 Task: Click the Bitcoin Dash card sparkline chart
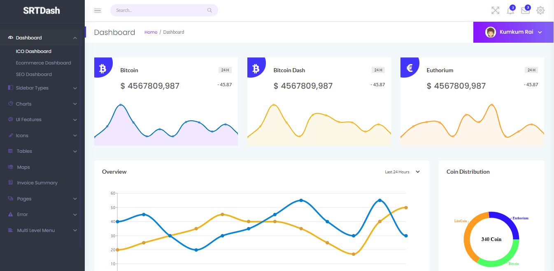[x=319, y=124]
